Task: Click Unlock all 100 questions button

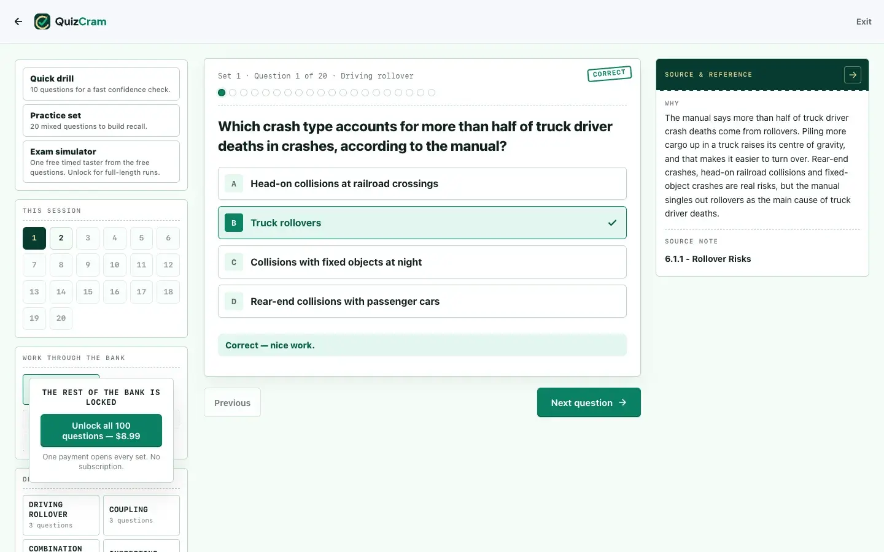Action: pos(101,431)
